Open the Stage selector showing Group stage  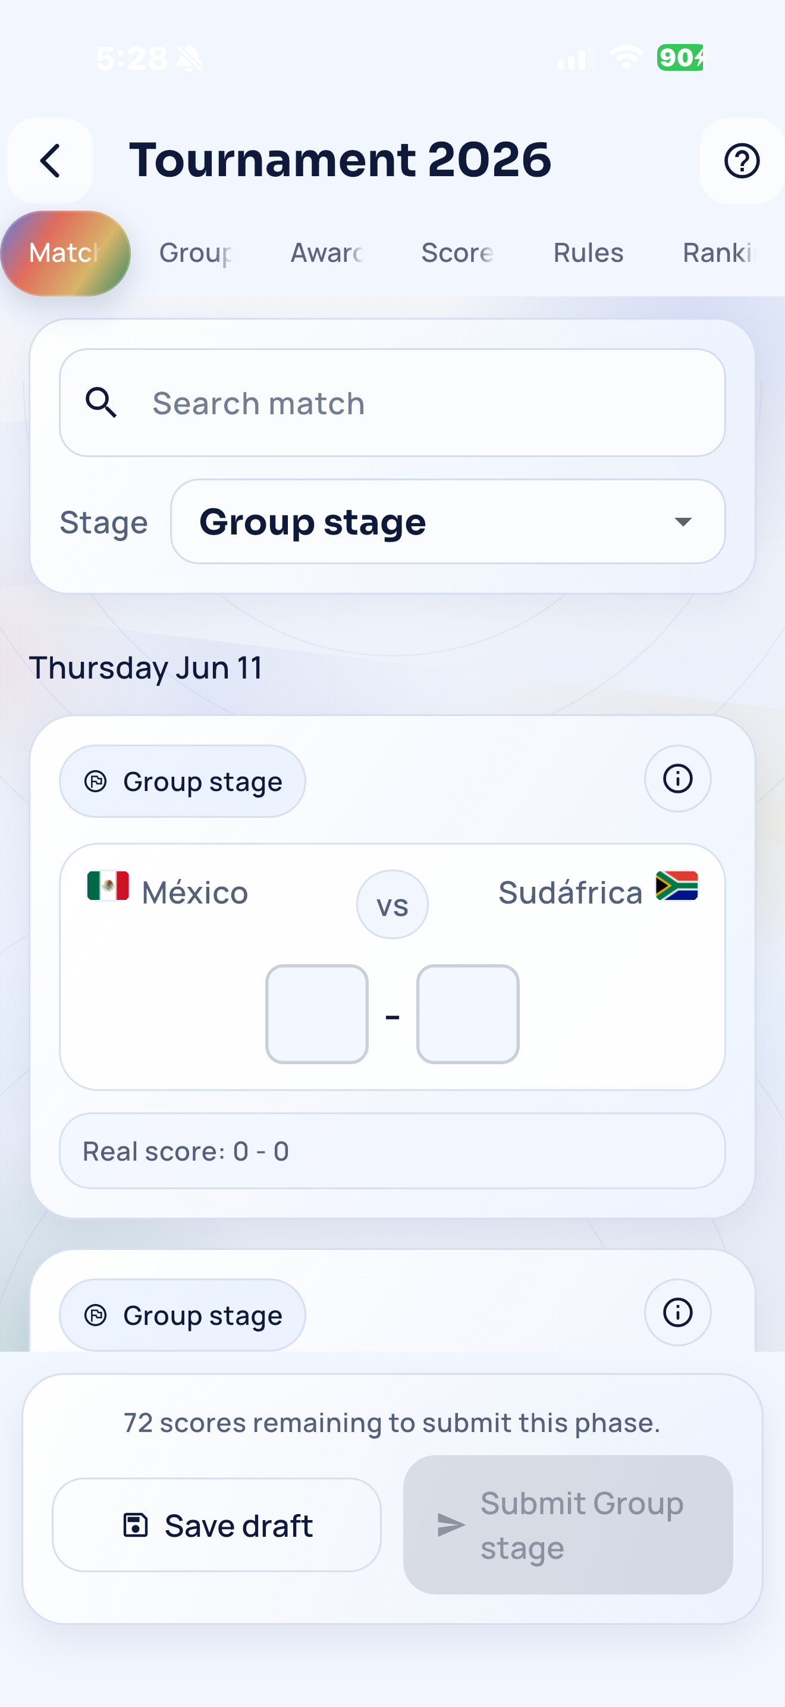(x=448, y=521)
